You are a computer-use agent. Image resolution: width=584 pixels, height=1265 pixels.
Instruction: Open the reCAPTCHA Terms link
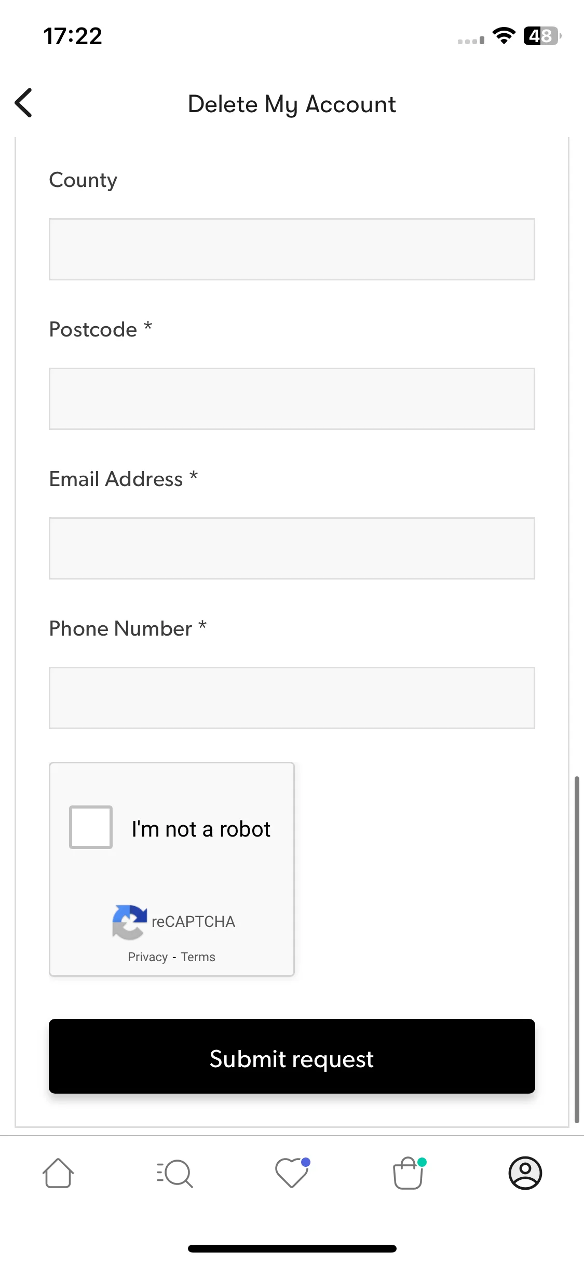coord(198,957)
